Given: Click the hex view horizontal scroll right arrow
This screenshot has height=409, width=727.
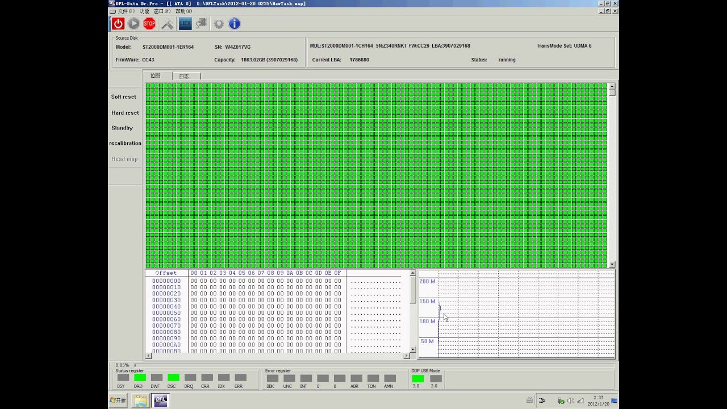Looking at the screenshot, I should [406, 356].
